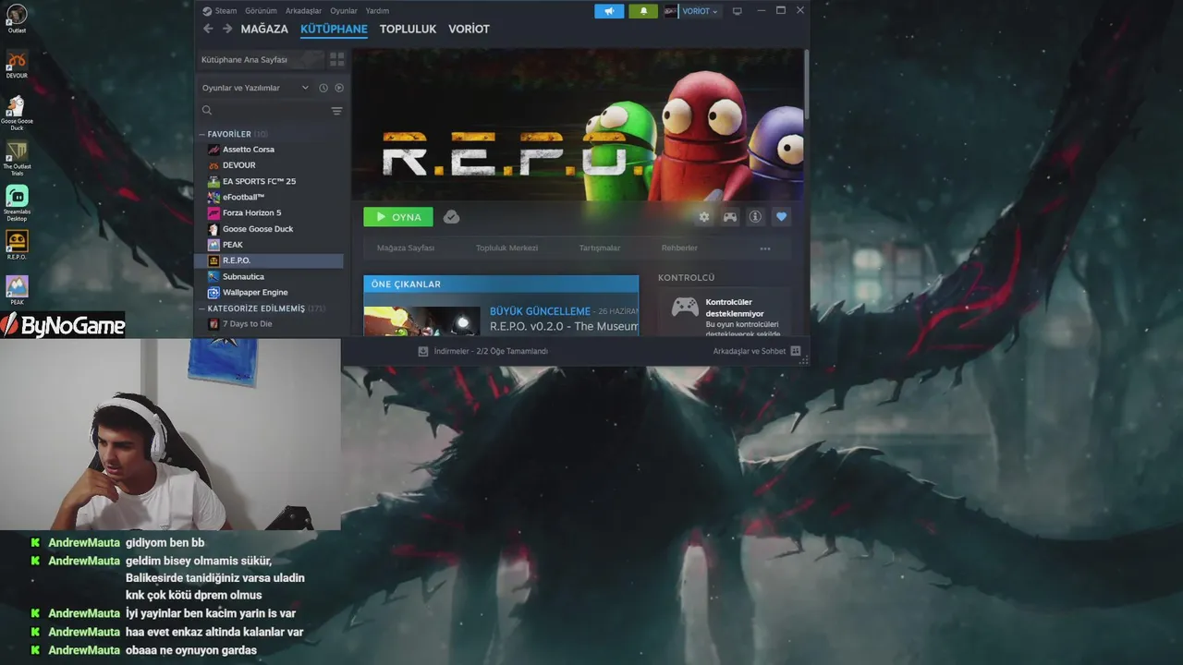Launch Streamlabs Desktop shortcut
This screenshot has height=665, width=1183.
[x=17, y=203]
